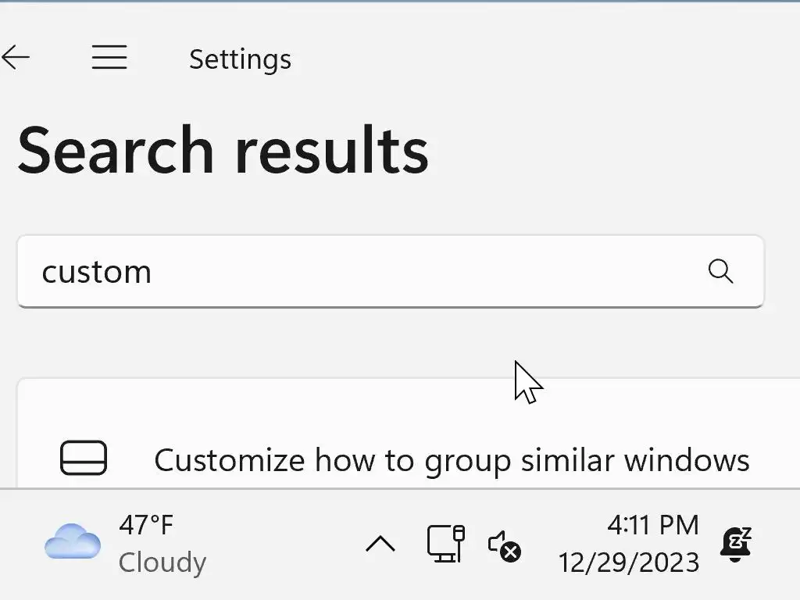This screenshot has height=600, width=800.
Task: Open the hamburger navigation menu
Action: pos(109,57)
